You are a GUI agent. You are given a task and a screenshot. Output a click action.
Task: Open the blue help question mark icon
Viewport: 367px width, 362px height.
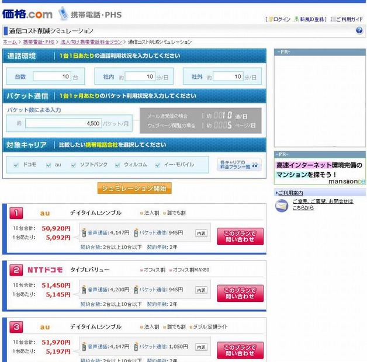359,30
